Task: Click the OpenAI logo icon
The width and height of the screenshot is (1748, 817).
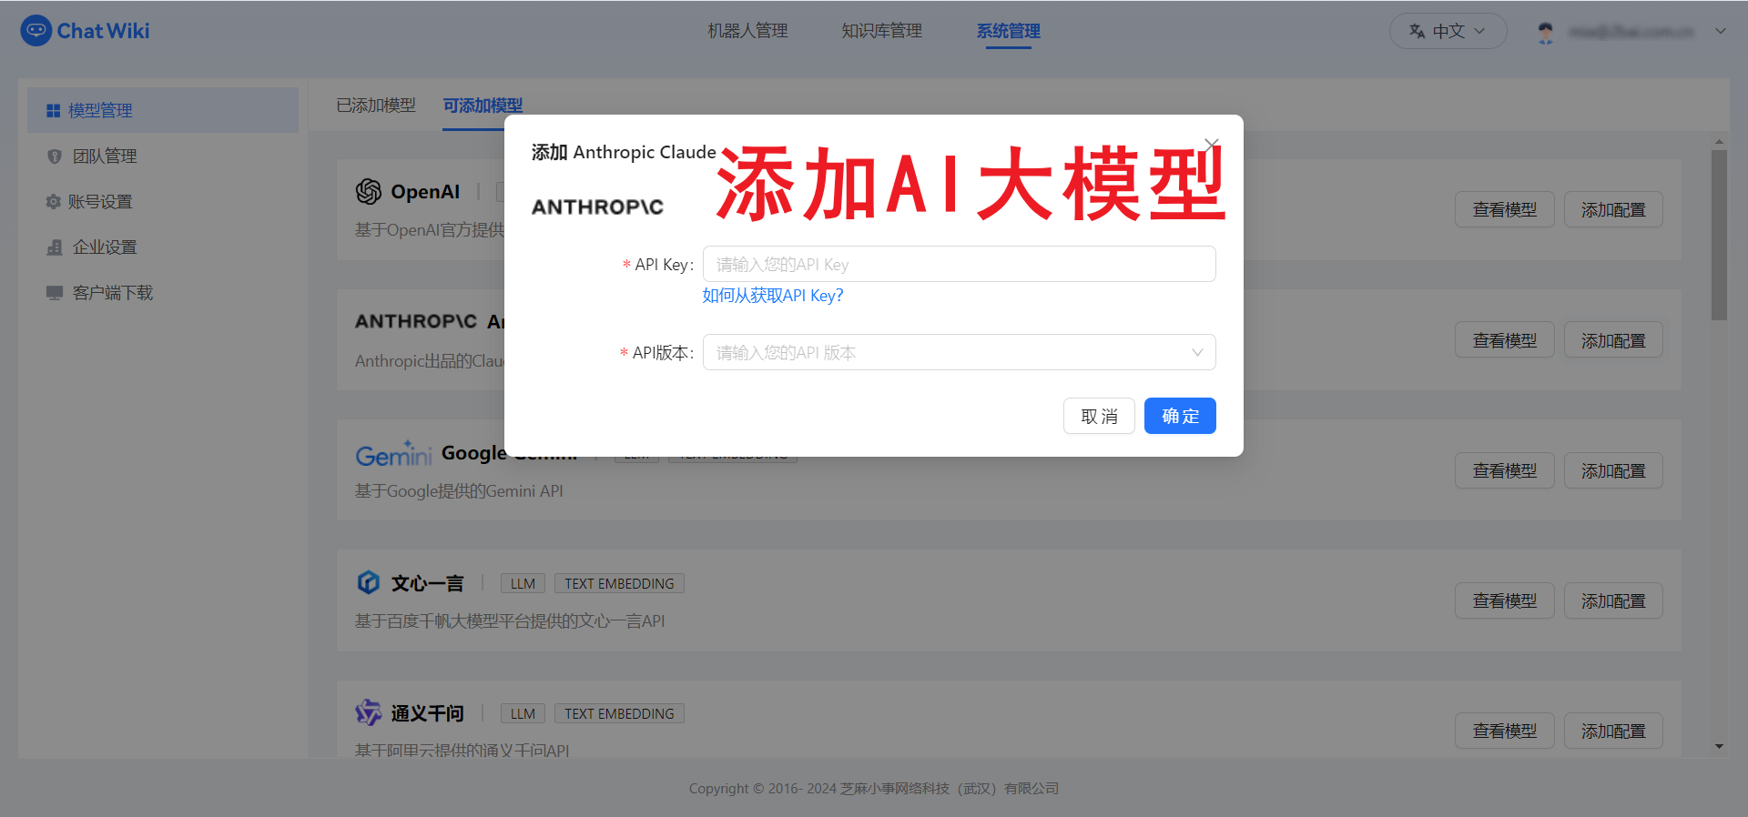Action: 369,191
